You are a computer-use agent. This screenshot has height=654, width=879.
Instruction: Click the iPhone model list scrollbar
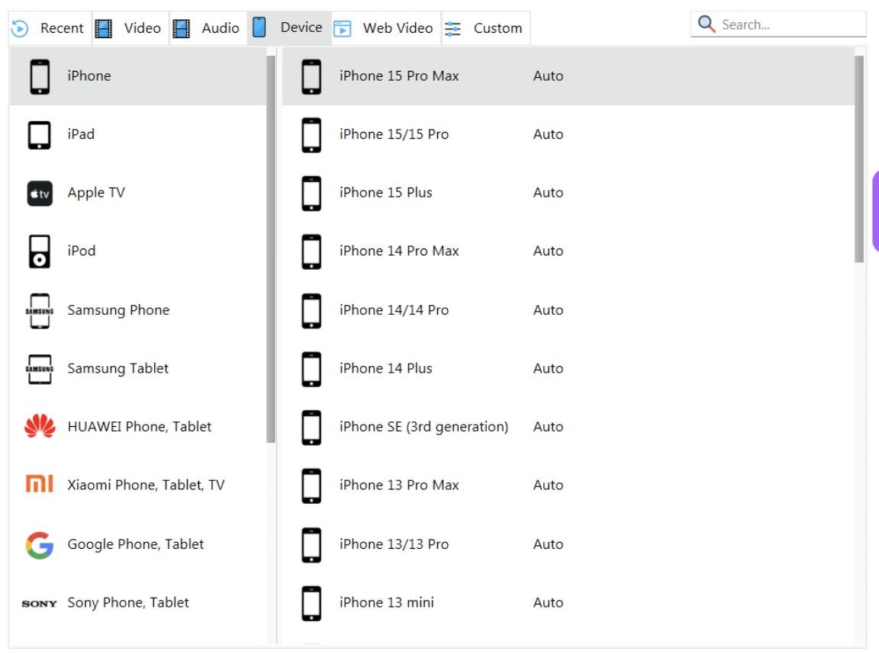859,159
